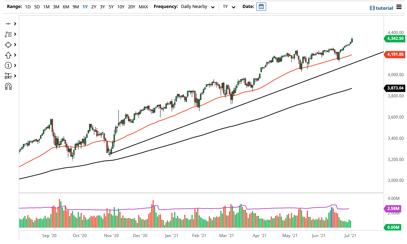Image resolution: width=407 pixels, height=244 pixels.
Task: Select the active 1Y range tab
Action: (85, 6)
